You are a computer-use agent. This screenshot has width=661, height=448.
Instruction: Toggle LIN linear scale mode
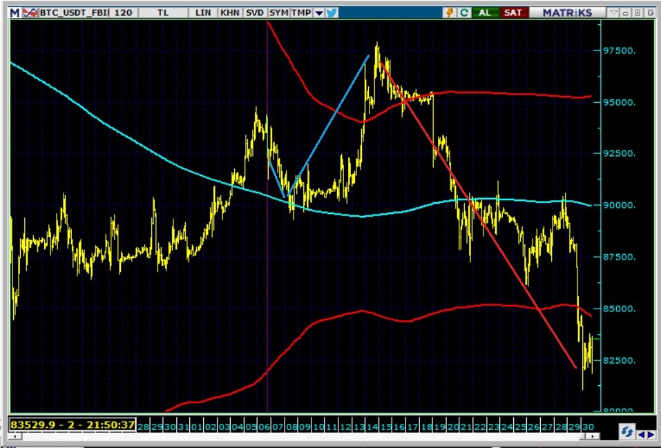(x=204, y=12)
